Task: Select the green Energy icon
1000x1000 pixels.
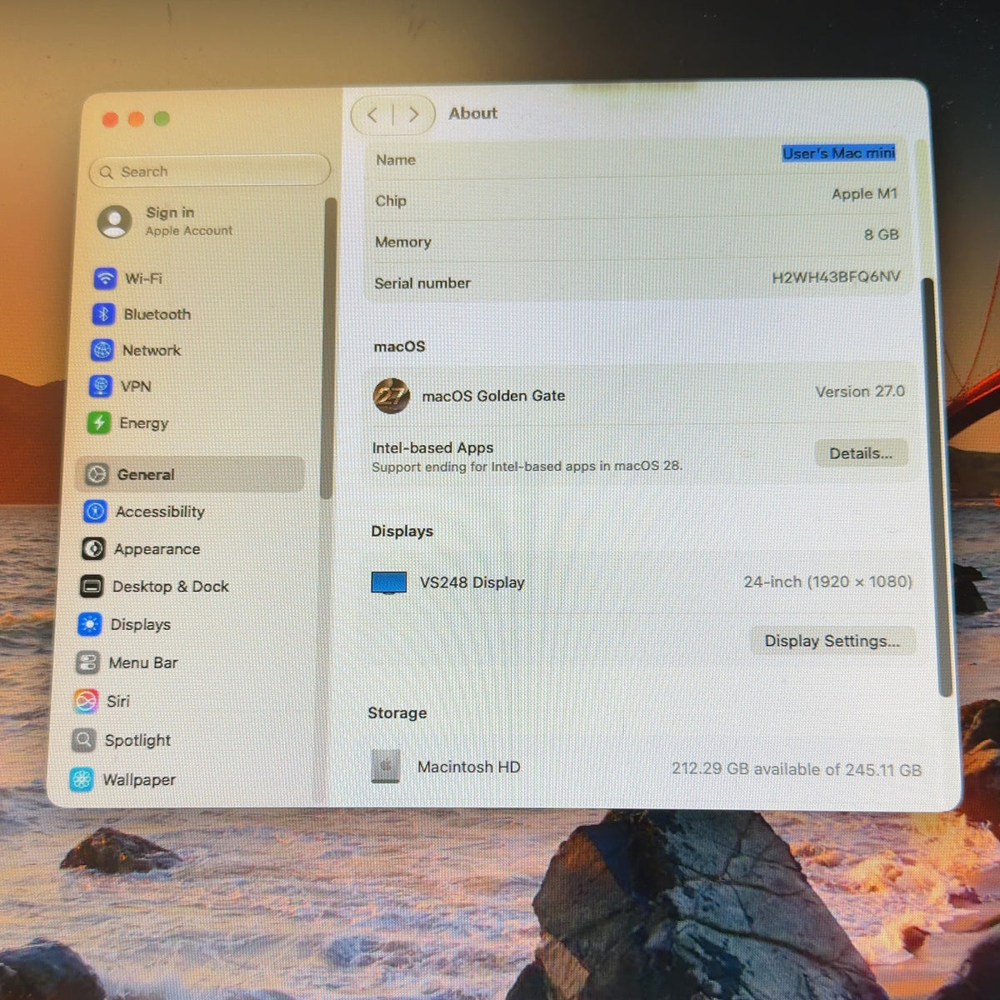Action: click(98, 423)
